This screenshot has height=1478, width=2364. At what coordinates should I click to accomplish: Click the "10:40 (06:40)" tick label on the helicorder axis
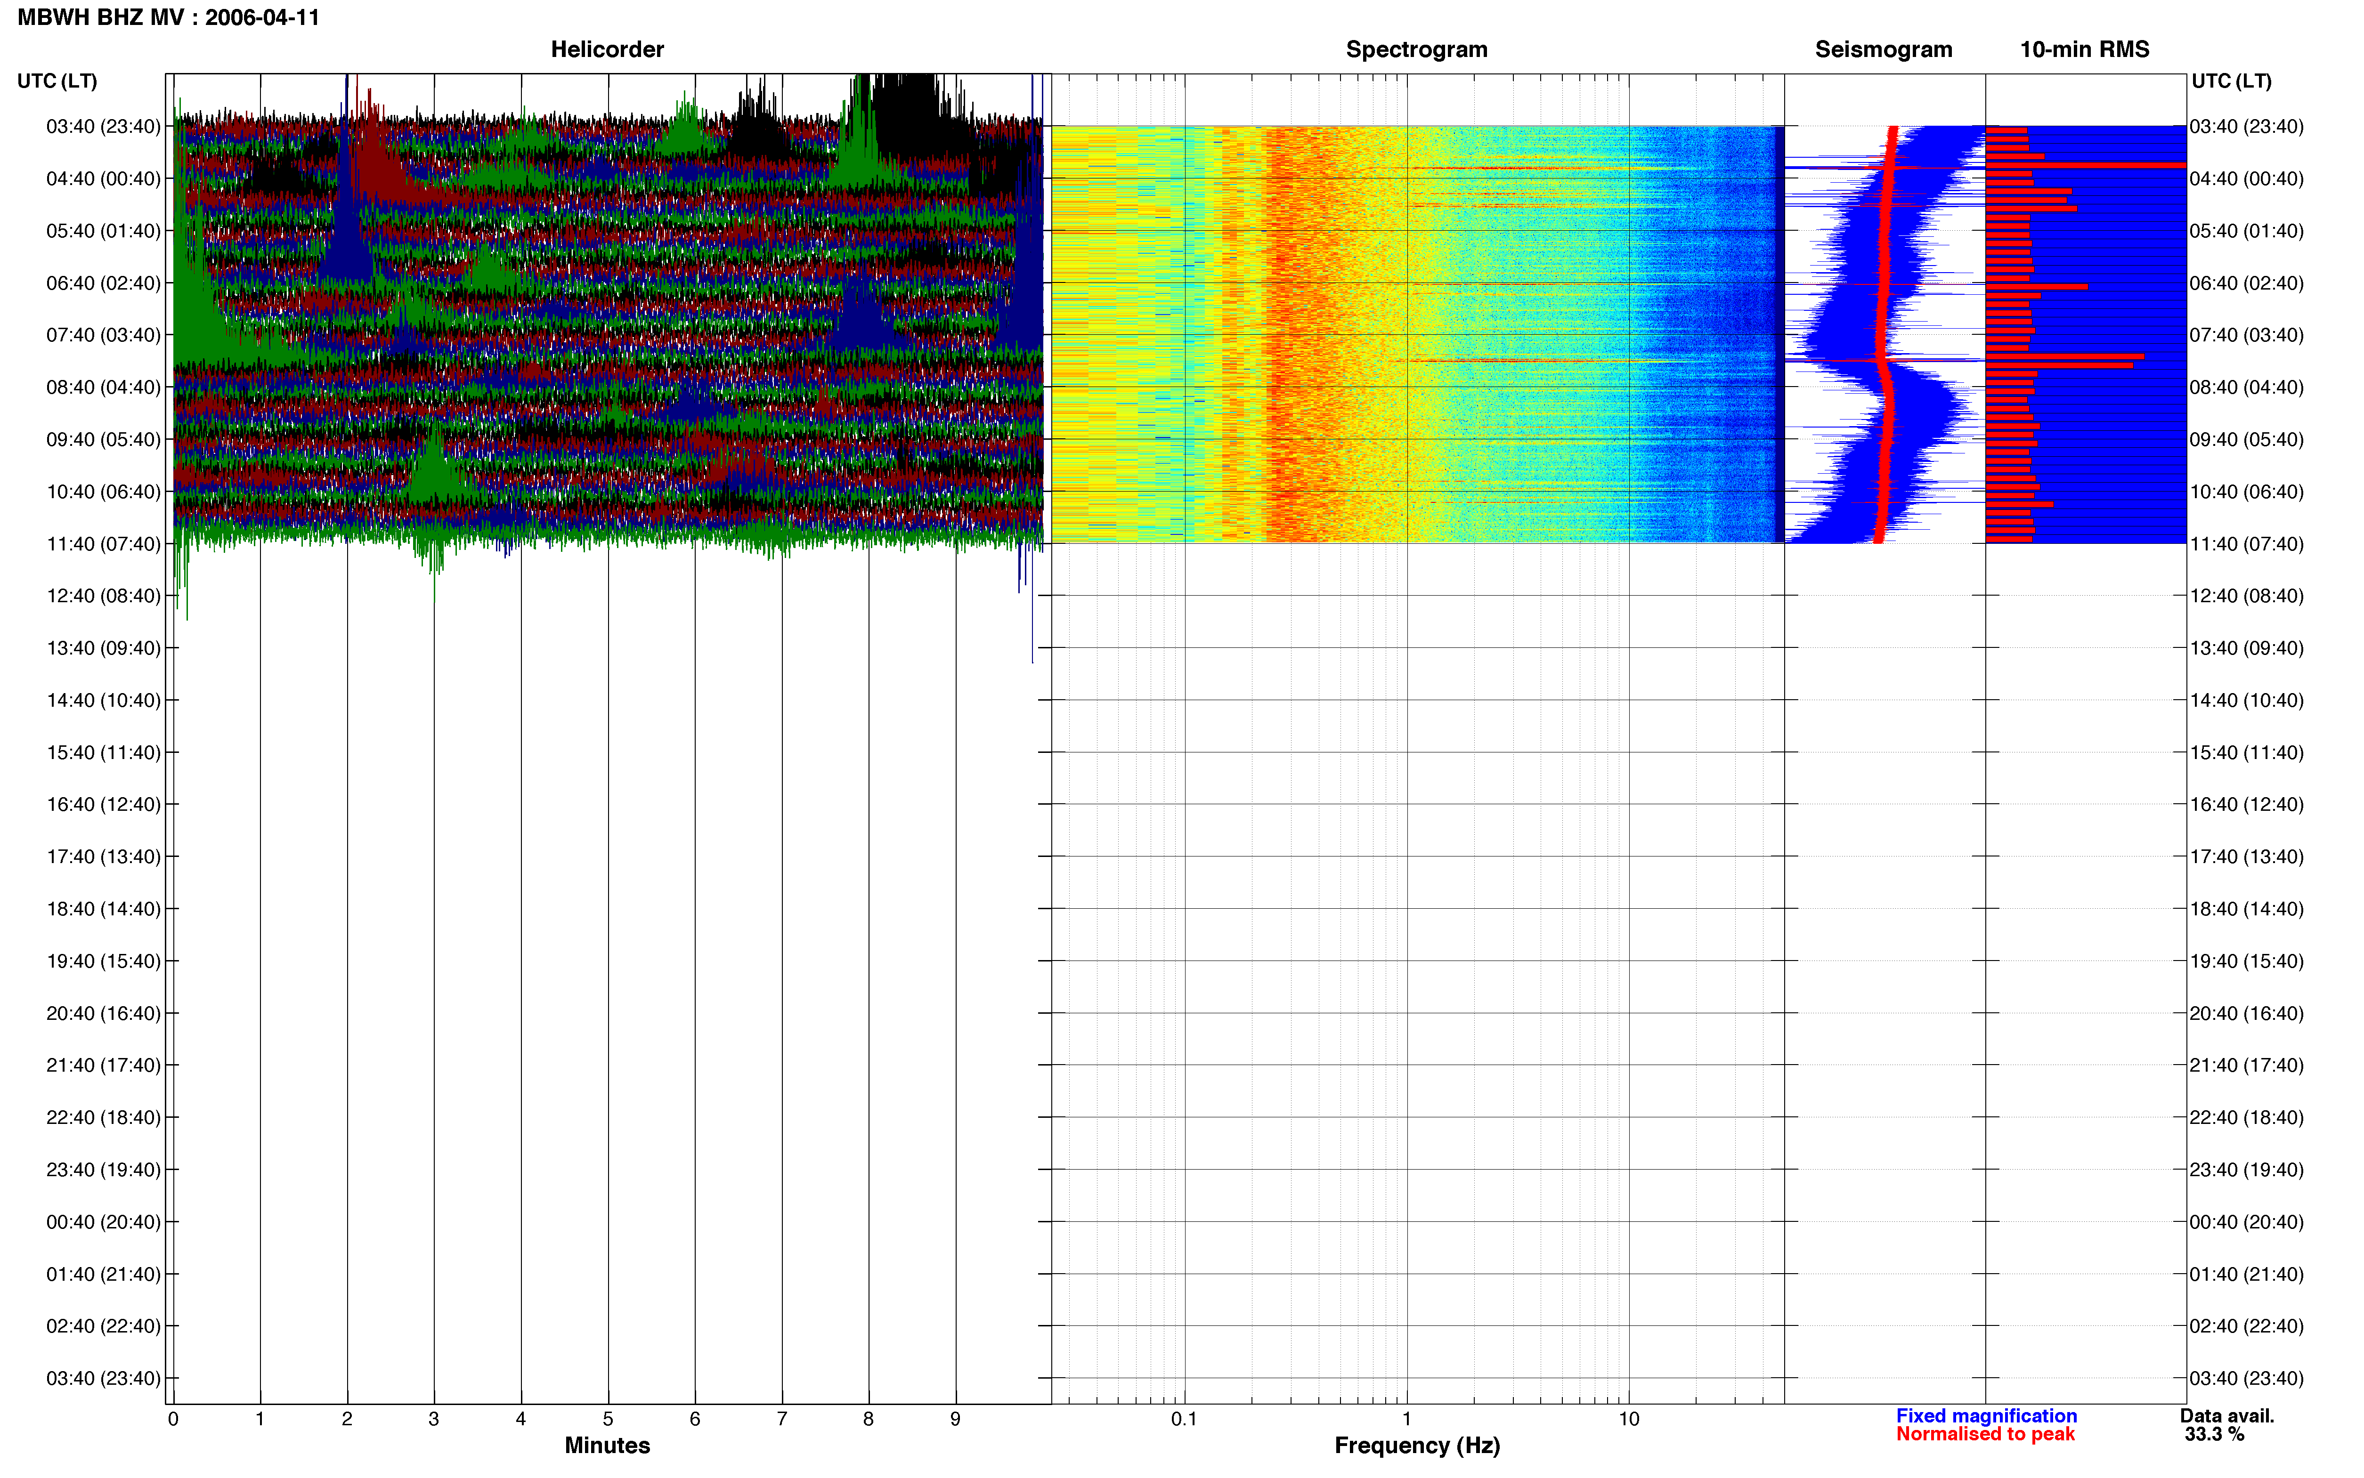104,492
